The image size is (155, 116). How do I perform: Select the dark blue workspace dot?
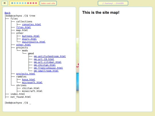coord(12,3)
